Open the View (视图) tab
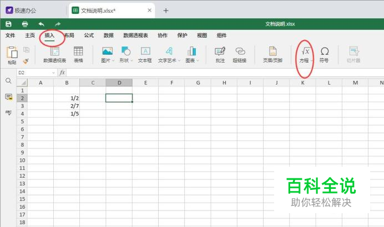Image resolution: width=384 pixels, height=227 pixels. 202,35
